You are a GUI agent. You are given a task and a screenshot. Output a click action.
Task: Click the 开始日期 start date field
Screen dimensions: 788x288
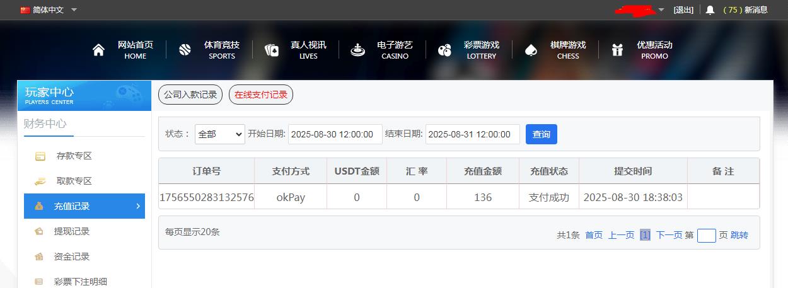335,134
